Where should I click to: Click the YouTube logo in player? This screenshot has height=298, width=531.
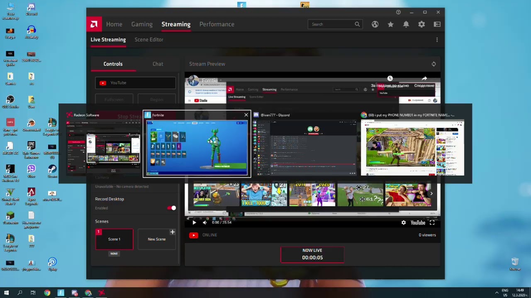click(x=418, y=223)
